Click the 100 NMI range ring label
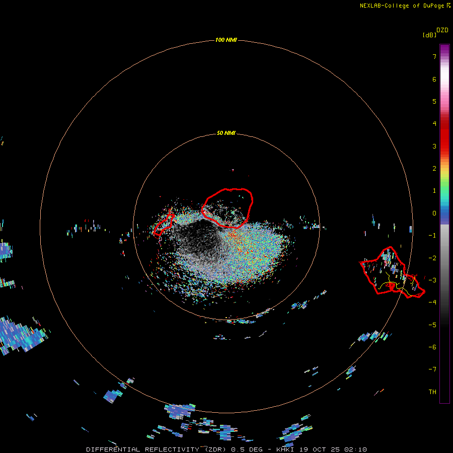Image resolution: width=453 pixels, height=453 pixels. (226, 40)
